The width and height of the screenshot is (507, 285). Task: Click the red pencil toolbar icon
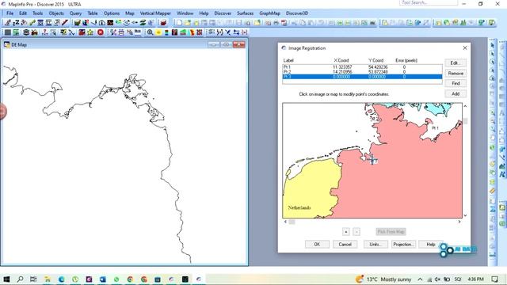[x=65, y=23]
